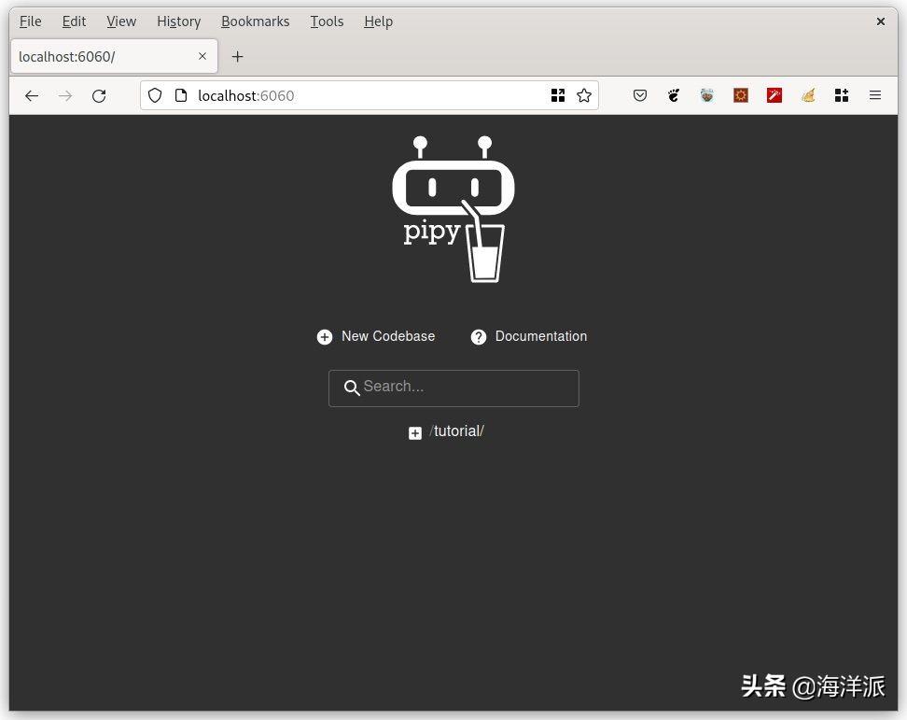
Task: Bookmark this page with the star
Action: pyautogui.click(x=584, y=95)
